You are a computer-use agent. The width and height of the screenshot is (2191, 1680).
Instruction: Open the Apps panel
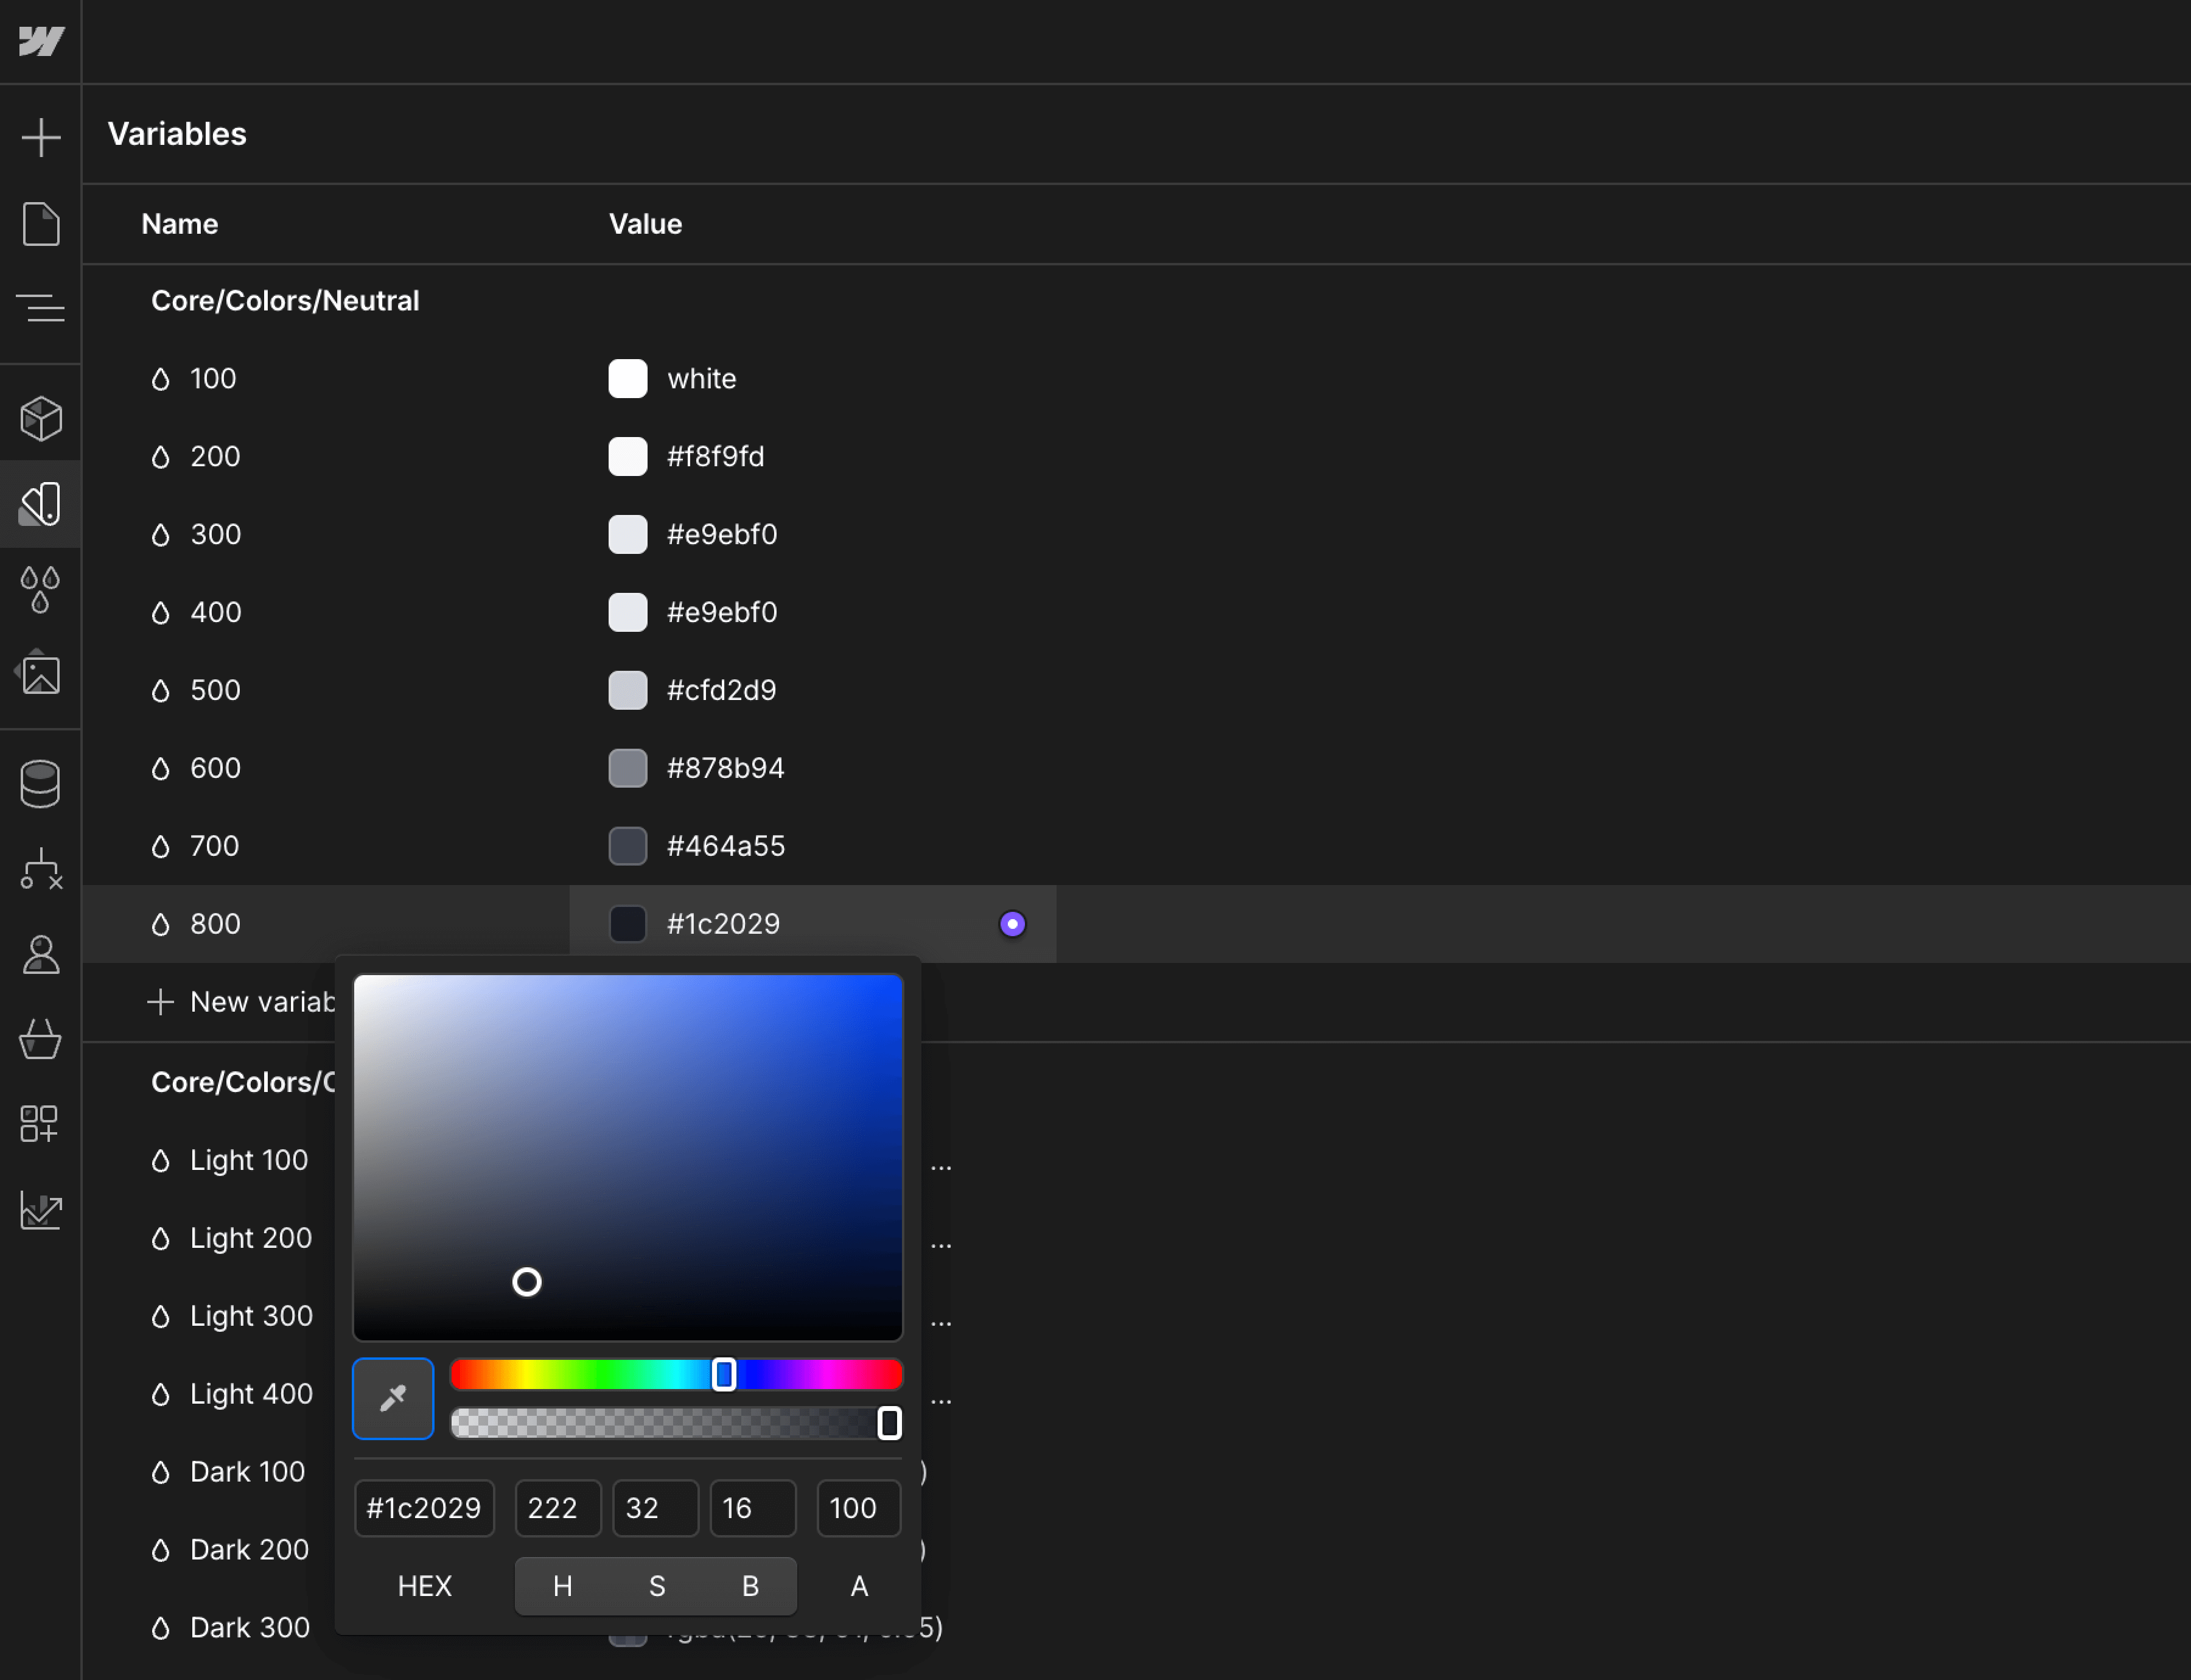click(x=41, y=1123)
